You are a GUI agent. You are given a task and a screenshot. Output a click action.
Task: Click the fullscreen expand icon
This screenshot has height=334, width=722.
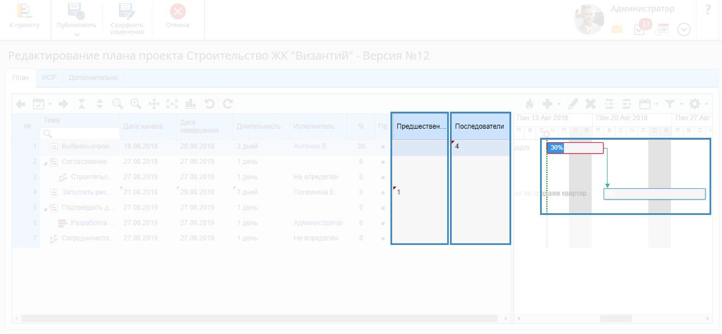click(172, 104)
